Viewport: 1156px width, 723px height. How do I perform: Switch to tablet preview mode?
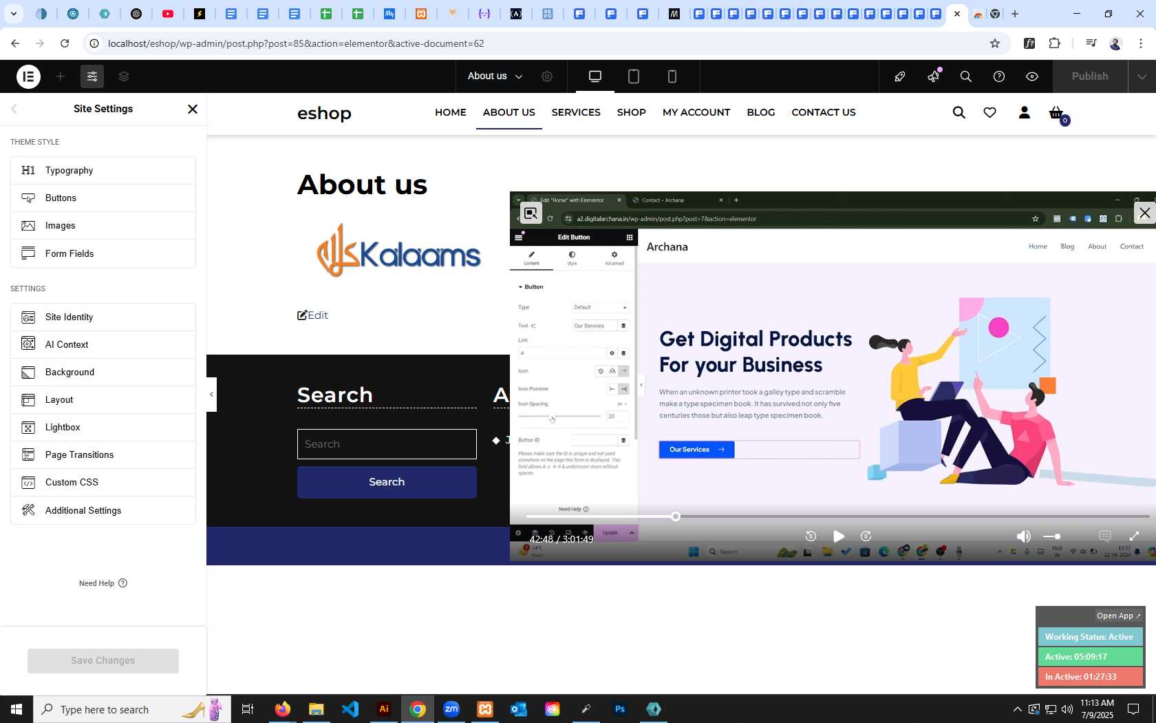click(x=634, y=76)
